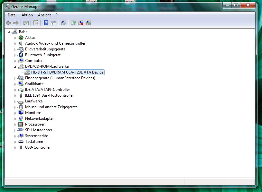The image size is (262, 192).
Task: Click the blue Help question mark icon
Action: [46, 23]
